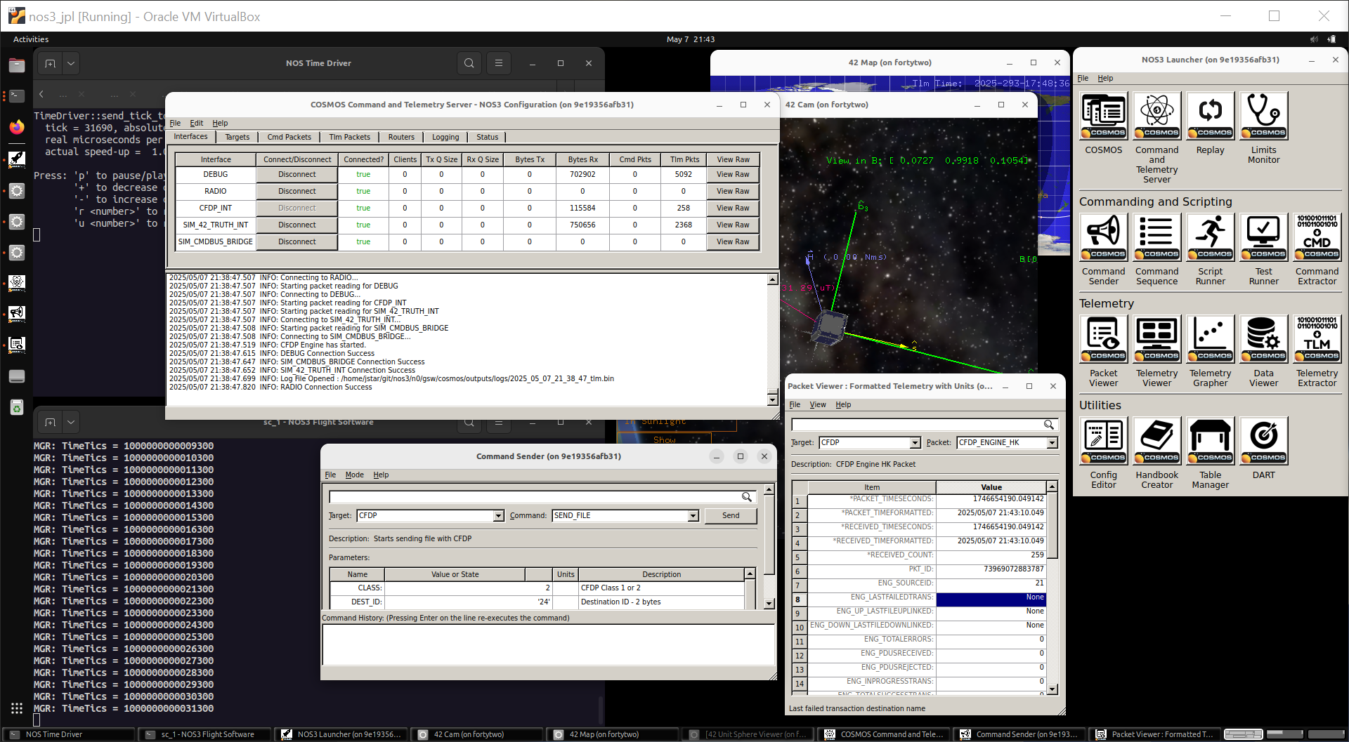Click the Packet Viewer telemetry table scrollbar
This screenshot has width=1349, height=742.
1052,588
